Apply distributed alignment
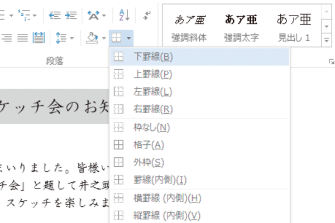The width and height of the screenshot is (335, 223). pos(39,38)
